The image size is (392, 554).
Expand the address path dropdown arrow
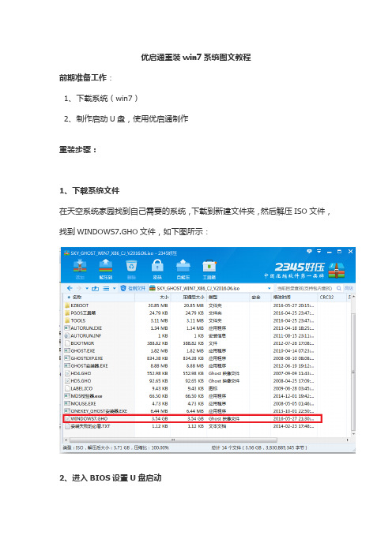tap(269, 288)
